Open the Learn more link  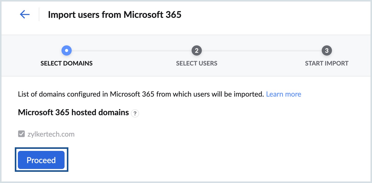[283, 94]
